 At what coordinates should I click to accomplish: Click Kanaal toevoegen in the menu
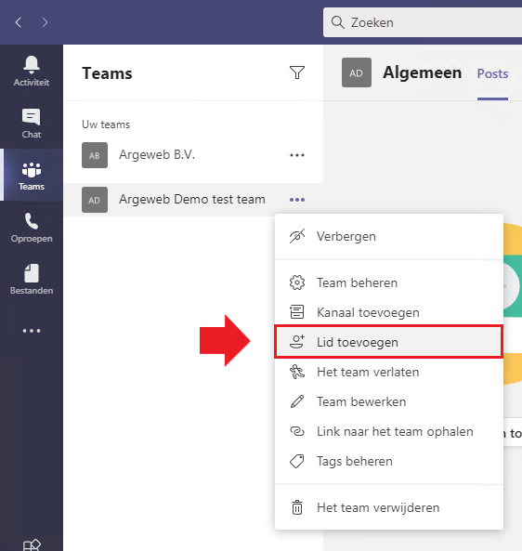click(389, 312)
